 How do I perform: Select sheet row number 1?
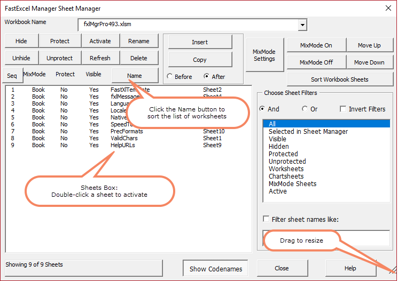point(128,90)
